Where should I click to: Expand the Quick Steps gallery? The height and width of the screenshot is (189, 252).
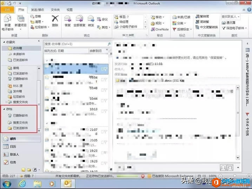click(x=145, y=27)
